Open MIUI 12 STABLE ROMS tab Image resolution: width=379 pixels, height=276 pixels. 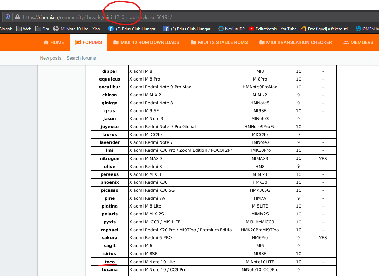pos(219,42)
